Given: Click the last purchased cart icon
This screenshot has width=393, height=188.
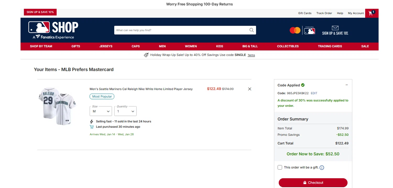Looking at the screenshot, I should click(92, 127).
